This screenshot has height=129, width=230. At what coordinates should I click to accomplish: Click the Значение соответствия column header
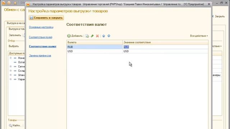click(x=165, y=42)
